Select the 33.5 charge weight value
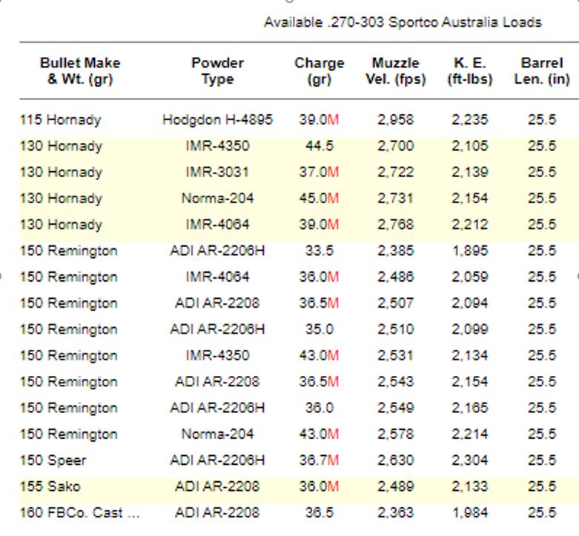 click(320, 251)
